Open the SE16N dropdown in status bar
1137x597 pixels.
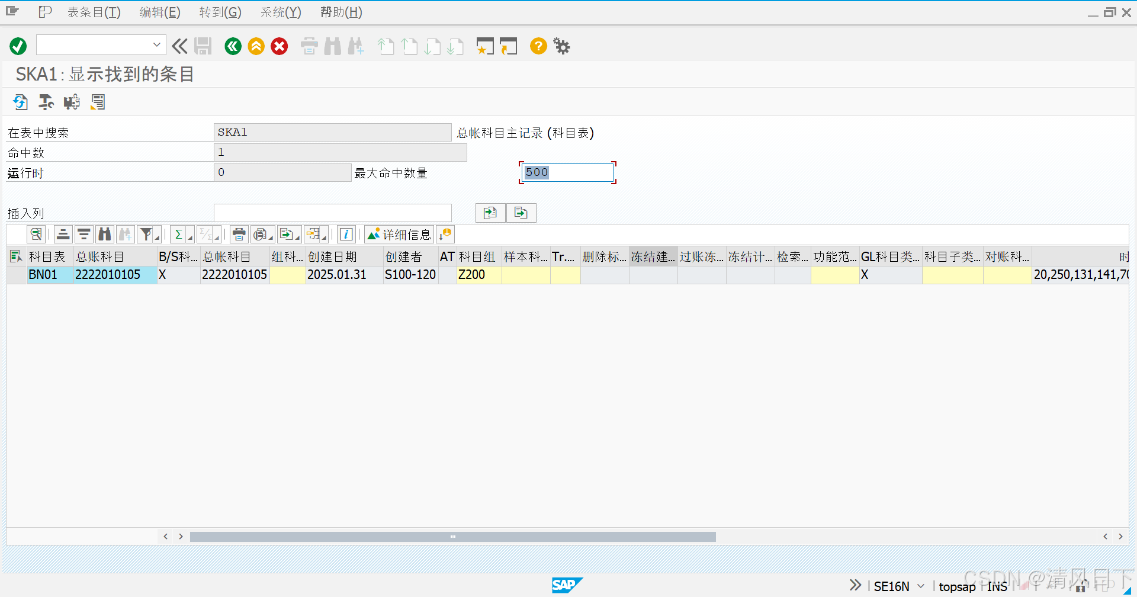(920, 586)
